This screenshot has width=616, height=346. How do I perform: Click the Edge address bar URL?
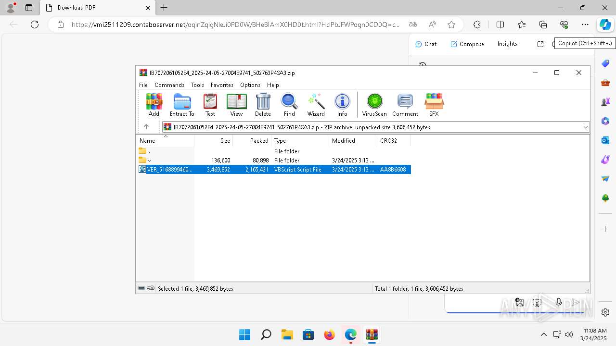pos(236,25)
